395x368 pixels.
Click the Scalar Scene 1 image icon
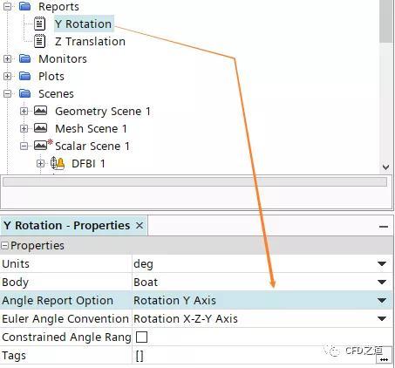click(x=40, y=146)
